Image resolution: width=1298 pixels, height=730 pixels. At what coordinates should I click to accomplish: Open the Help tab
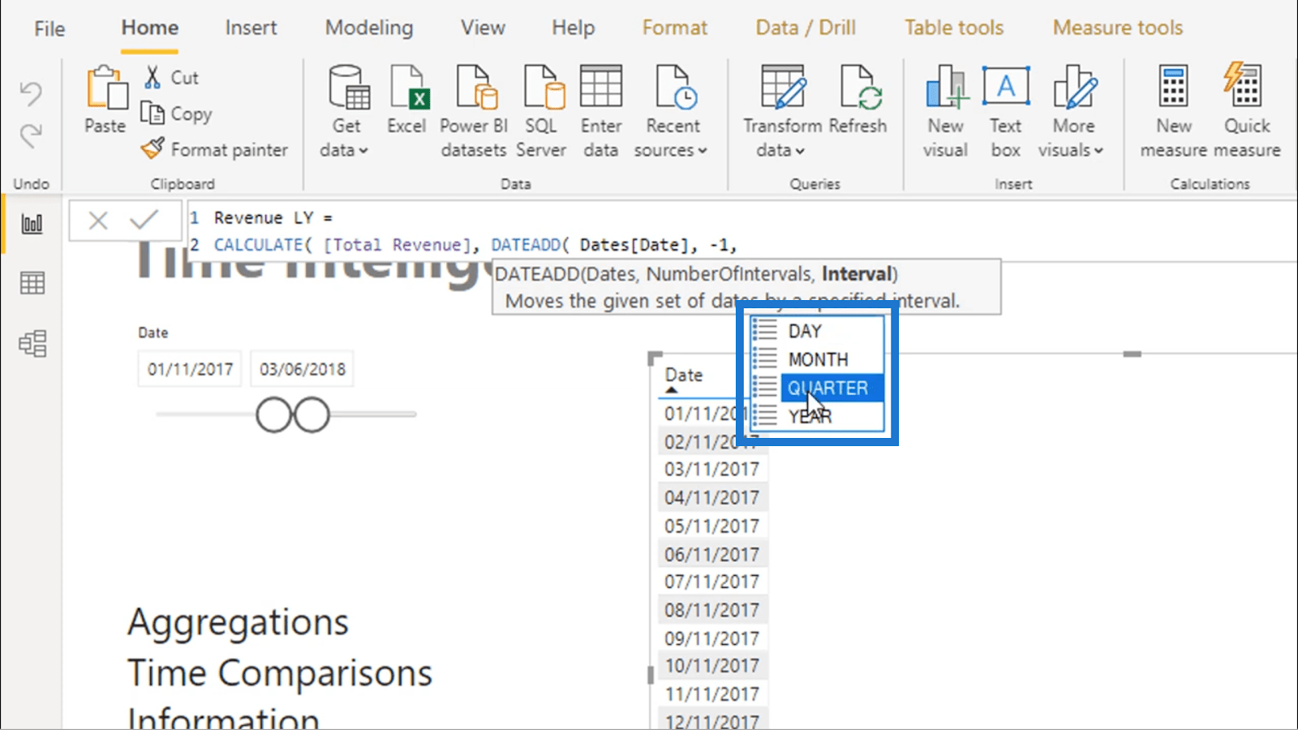pyautogui.click(x=574, y=28)
